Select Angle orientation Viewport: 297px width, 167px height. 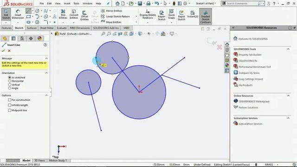click(9, 88)
